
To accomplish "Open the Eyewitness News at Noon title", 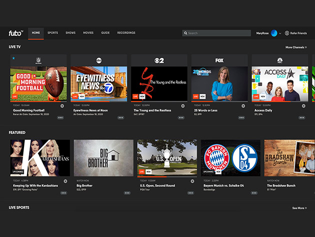I will (90, 110).
